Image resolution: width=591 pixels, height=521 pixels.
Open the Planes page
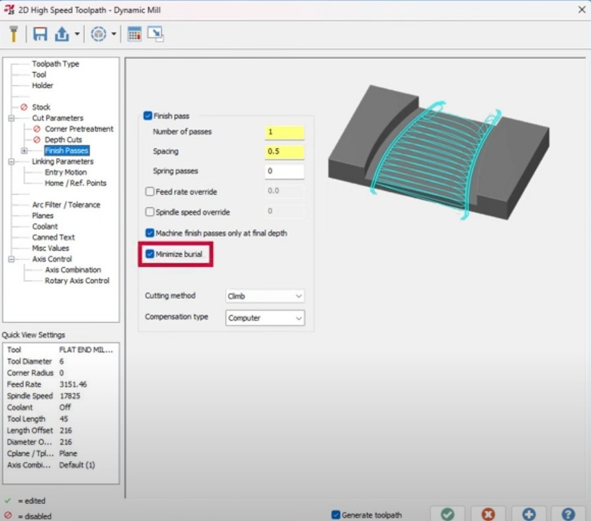[x=43, y=216]
